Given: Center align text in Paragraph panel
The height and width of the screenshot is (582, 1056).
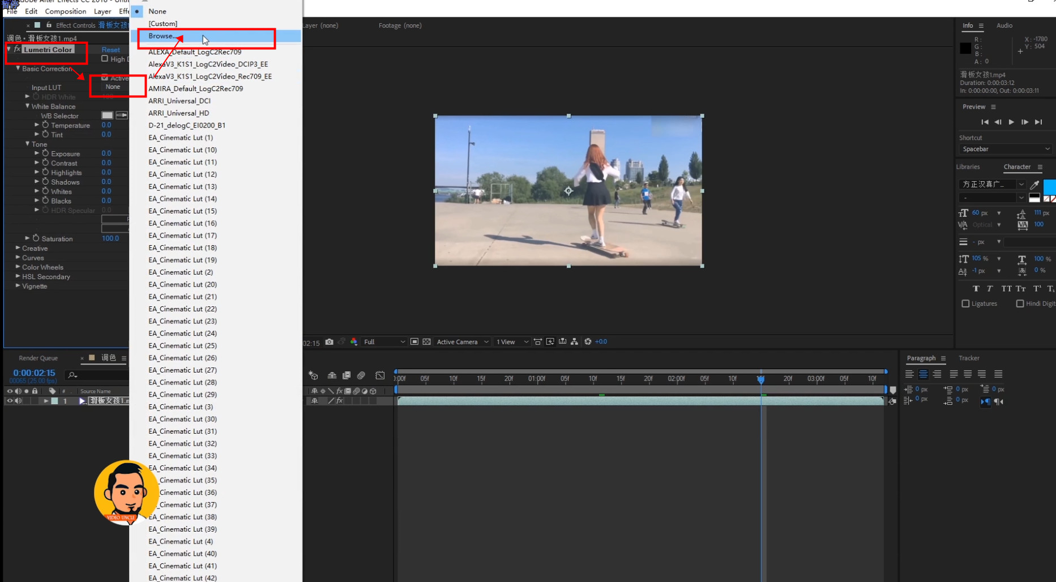Looking at the screenshot, I should click(923, 374).
